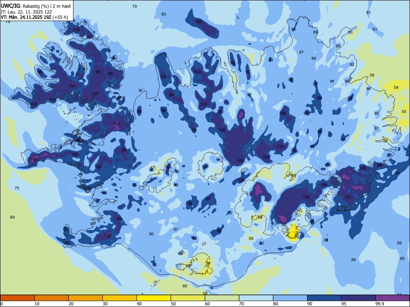Screen dimensions: 410x307
Task: Select the '40' legend tick label
Action: pyautogui.click(x=139, y=304)
